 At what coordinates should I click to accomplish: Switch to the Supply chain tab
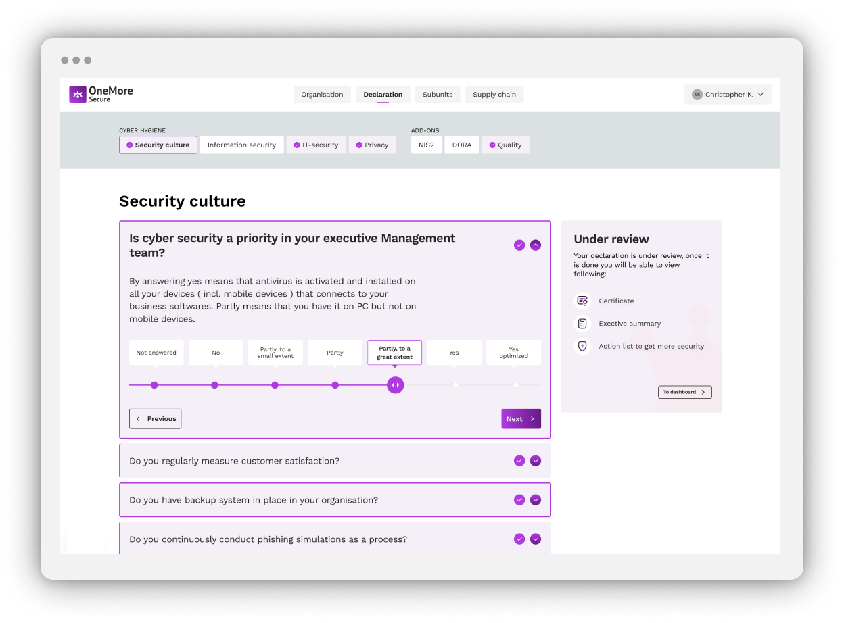coord(494,94)
